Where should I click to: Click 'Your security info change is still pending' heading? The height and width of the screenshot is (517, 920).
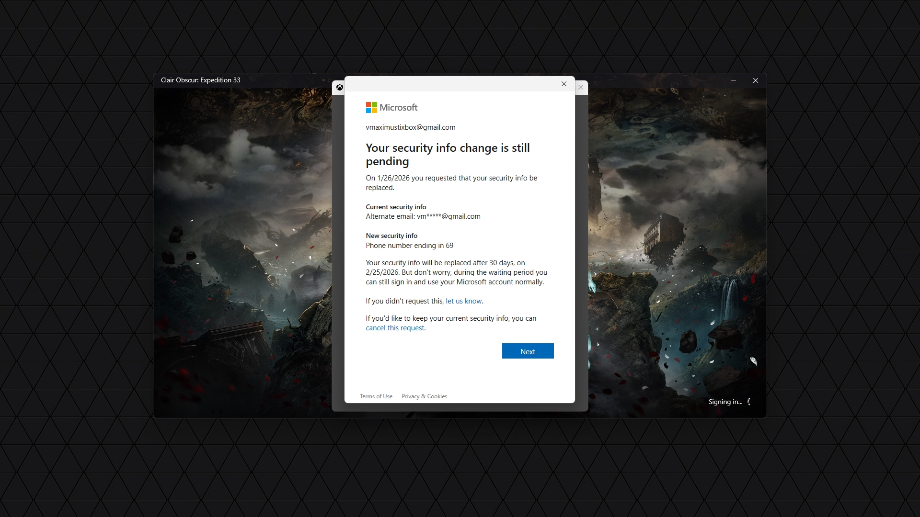pyautogui.click(x=448, y=155)
